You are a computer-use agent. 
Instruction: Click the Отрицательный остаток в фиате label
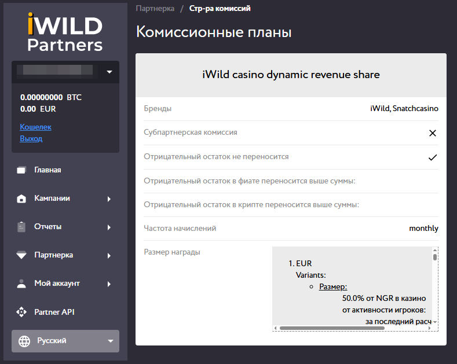(250, 181)
